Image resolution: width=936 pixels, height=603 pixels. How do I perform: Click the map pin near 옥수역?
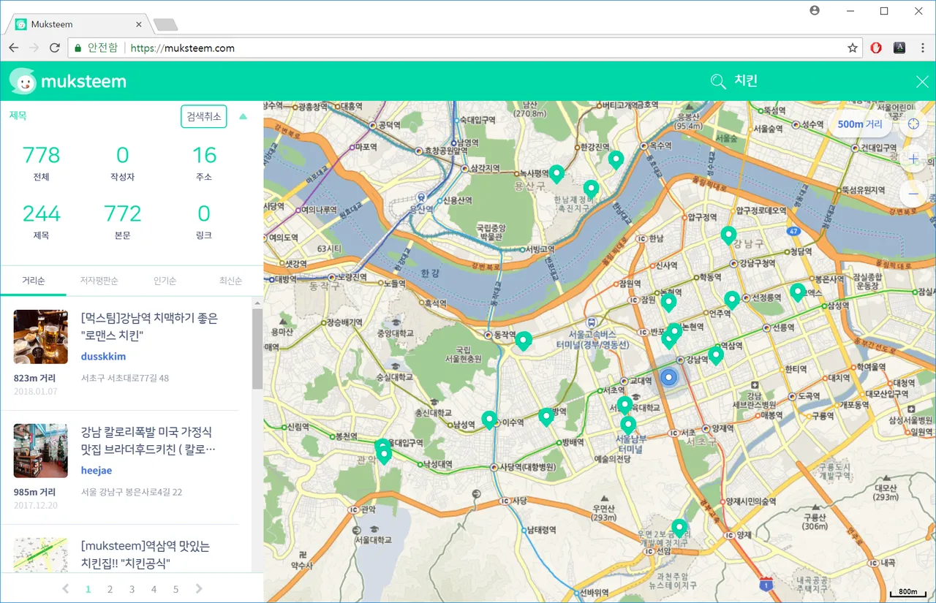pos(616,160)
